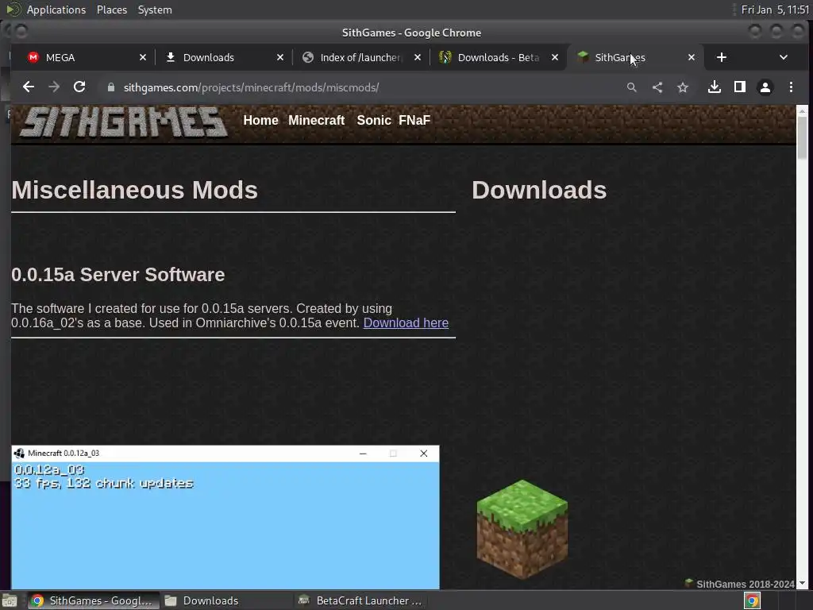Click the Downloads heading on page

539,190
